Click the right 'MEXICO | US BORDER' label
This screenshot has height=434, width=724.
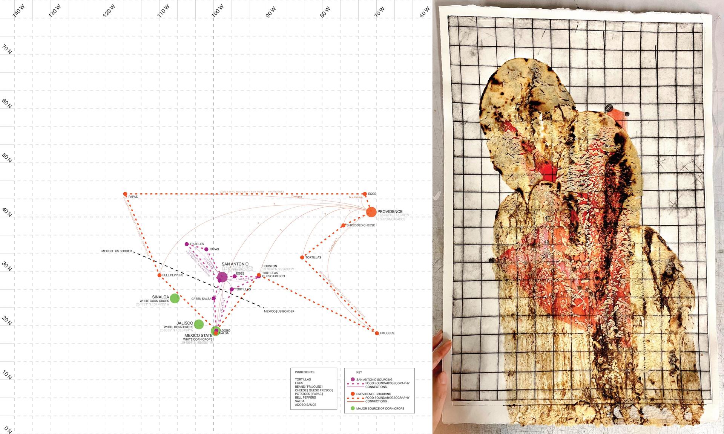279,311
